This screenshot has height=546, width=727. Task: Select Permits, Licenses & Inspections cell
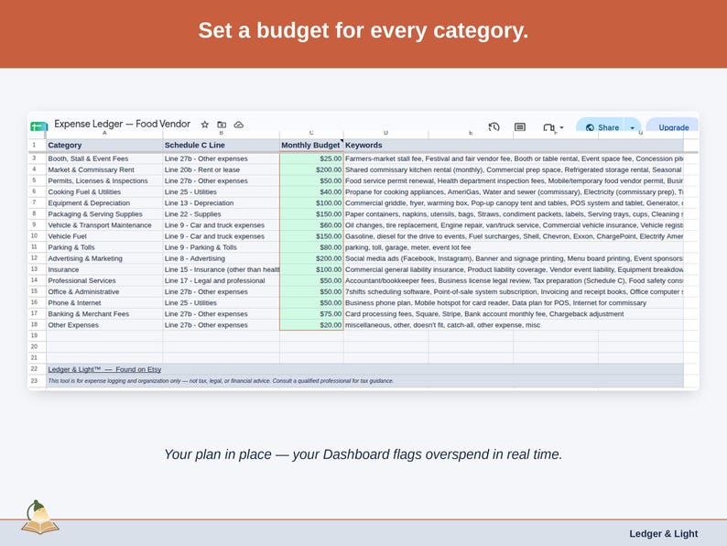pos(104,180)
